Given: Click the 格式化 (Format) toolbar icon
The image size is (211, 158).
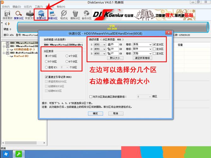Looking at the screenshot, I should 64,14.
